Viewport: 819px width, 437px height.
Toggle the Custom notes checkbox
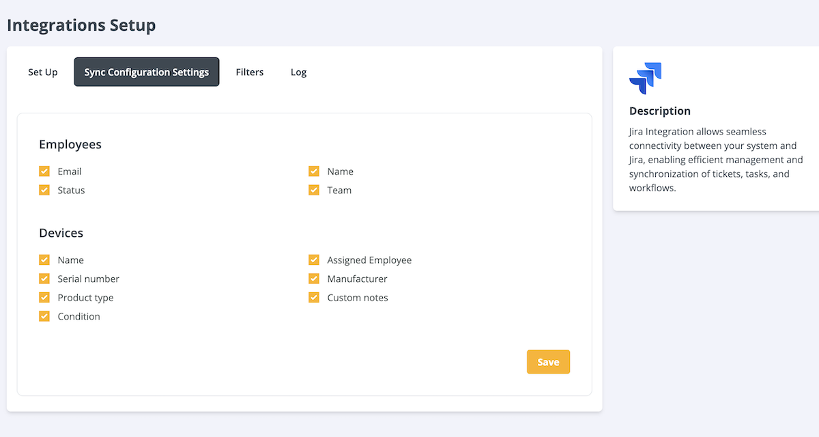(314, 298)
